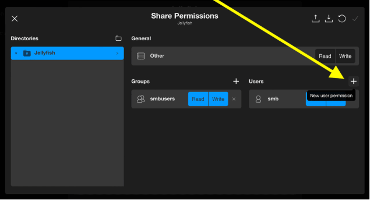Add a new group permission
370x200 pixels.
(236, 81)
